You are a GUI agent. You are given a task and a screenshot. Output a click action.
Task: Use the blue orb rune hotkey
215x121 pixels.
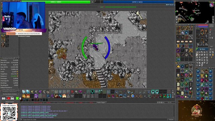133,96
